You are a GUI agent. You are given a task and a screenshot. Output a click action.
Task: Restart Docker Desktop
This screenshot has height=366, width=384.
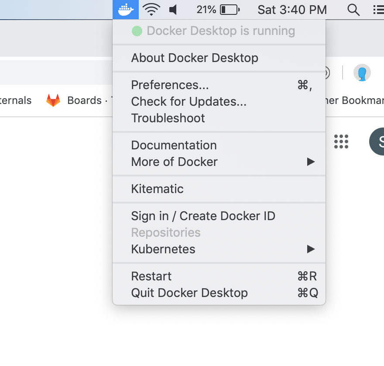tap(151, 276)
